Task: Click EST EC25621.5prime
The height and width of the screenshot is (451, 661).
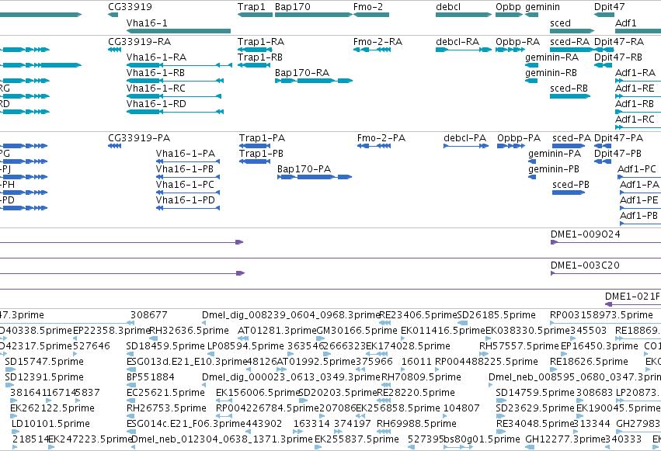Action: point(130,401)
